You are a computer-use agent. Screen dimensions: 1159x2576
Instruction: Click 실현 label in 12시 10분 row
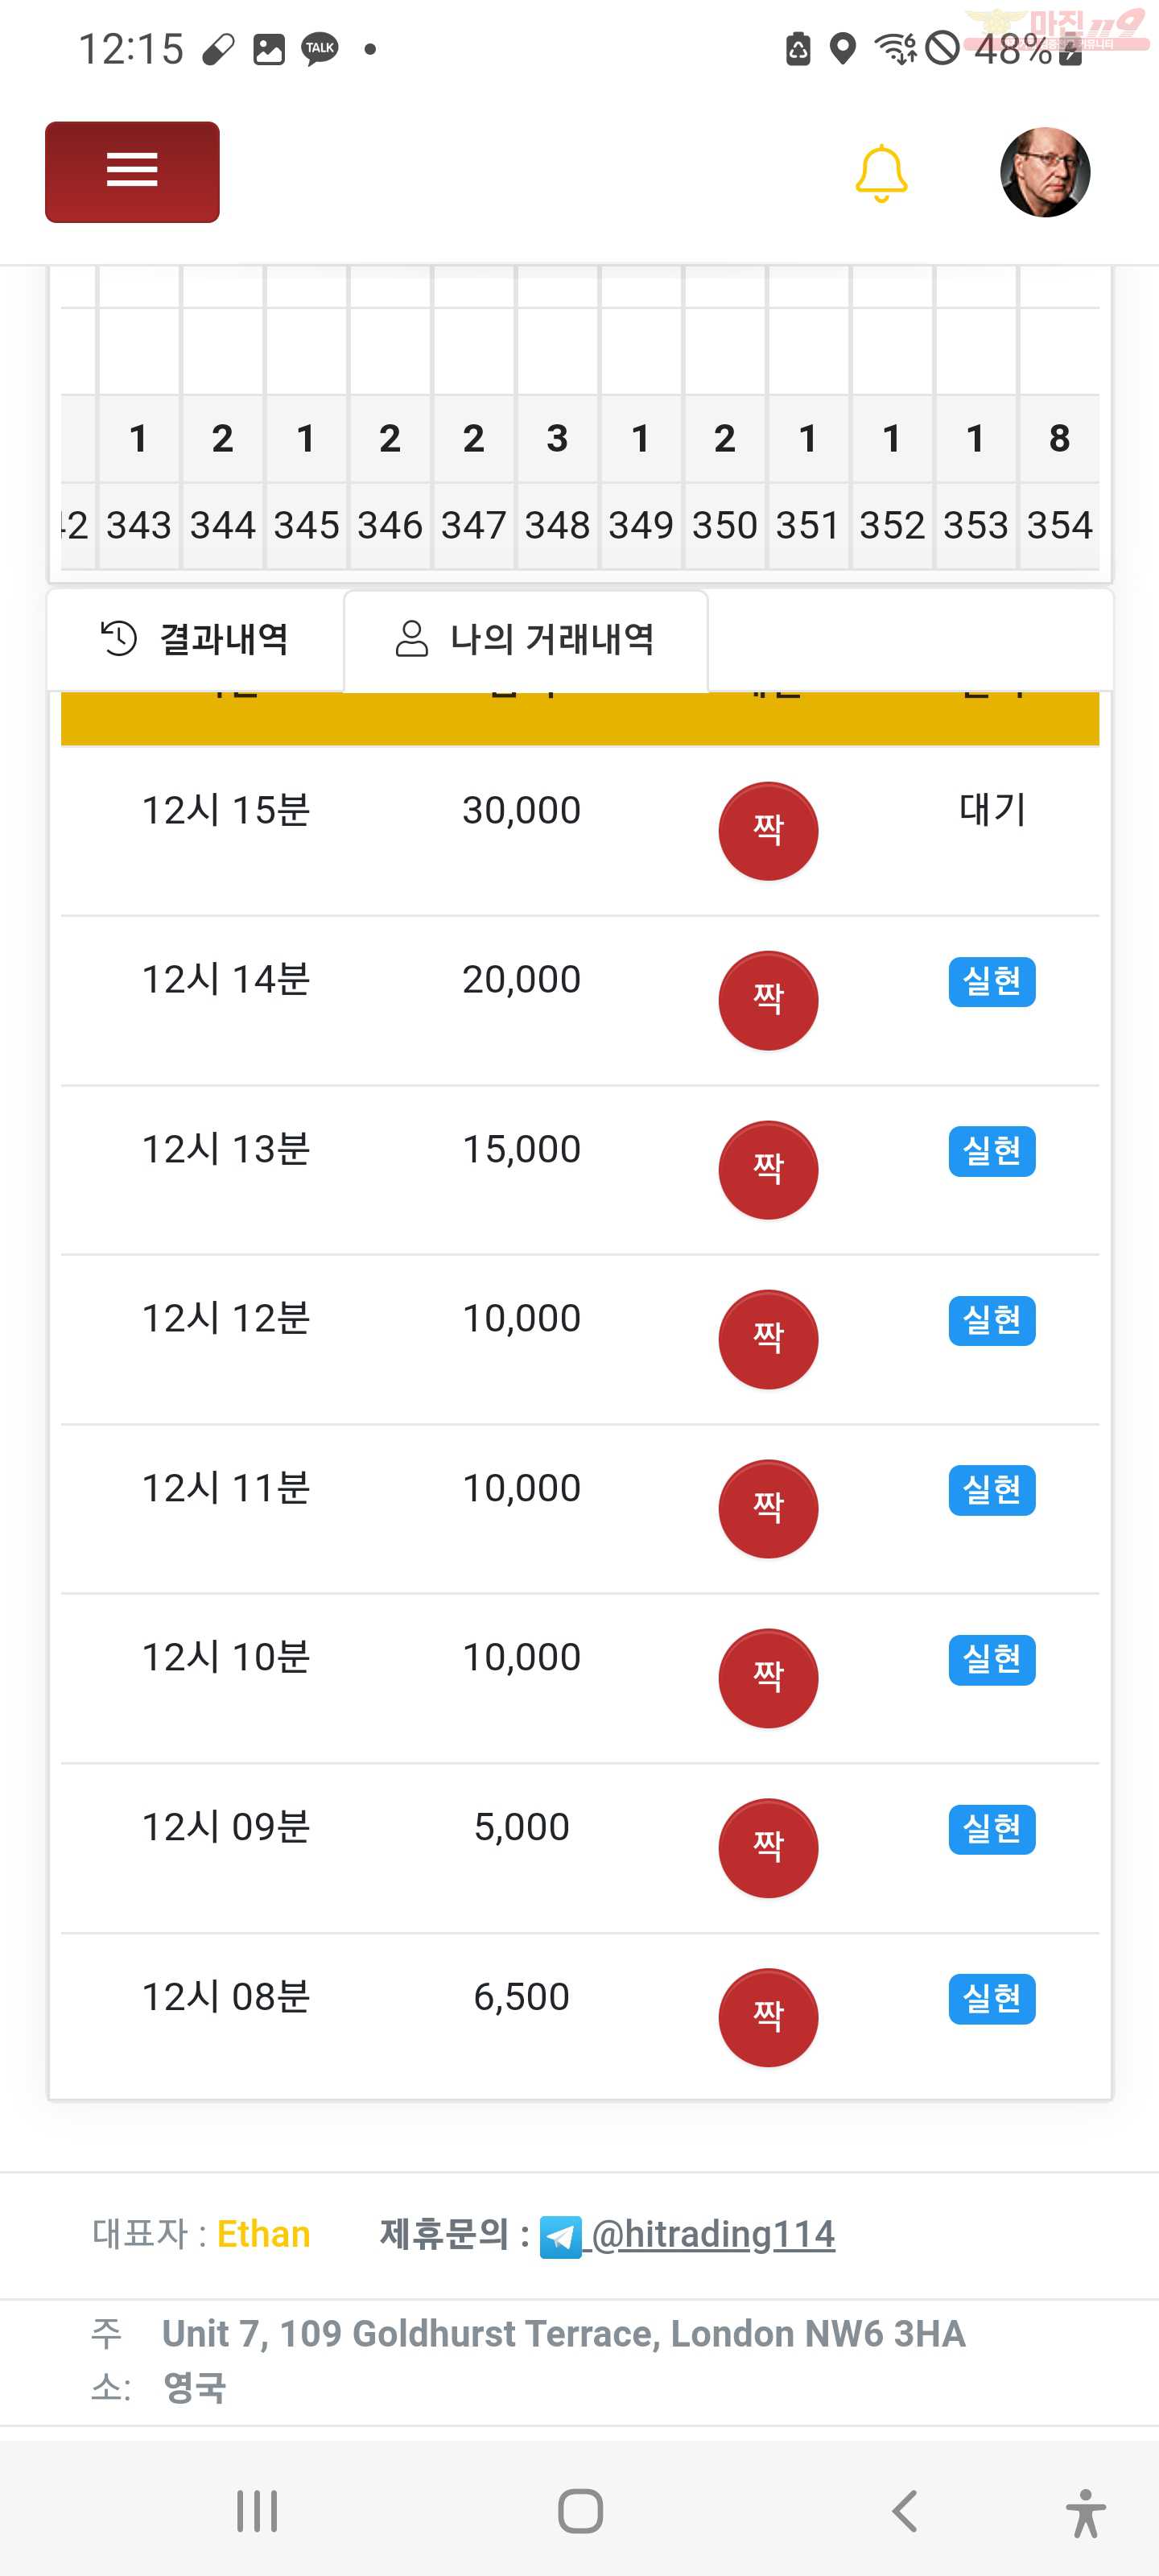(x=992, y=1659)
